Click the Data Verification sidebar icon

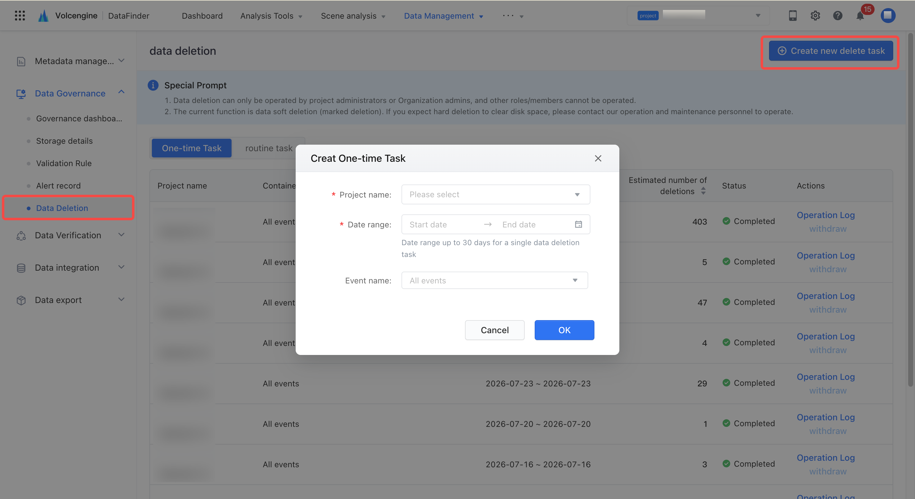(21, 236)
